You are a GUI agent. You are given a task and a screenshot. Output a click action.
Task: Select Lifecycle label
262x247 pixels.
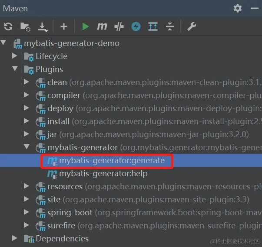tap(51, 56)
